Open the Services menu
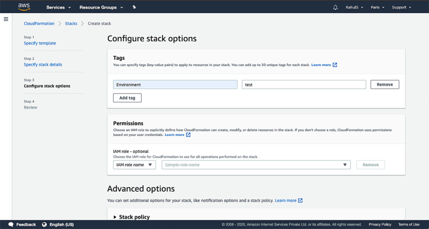 click(x=58, y=7)
